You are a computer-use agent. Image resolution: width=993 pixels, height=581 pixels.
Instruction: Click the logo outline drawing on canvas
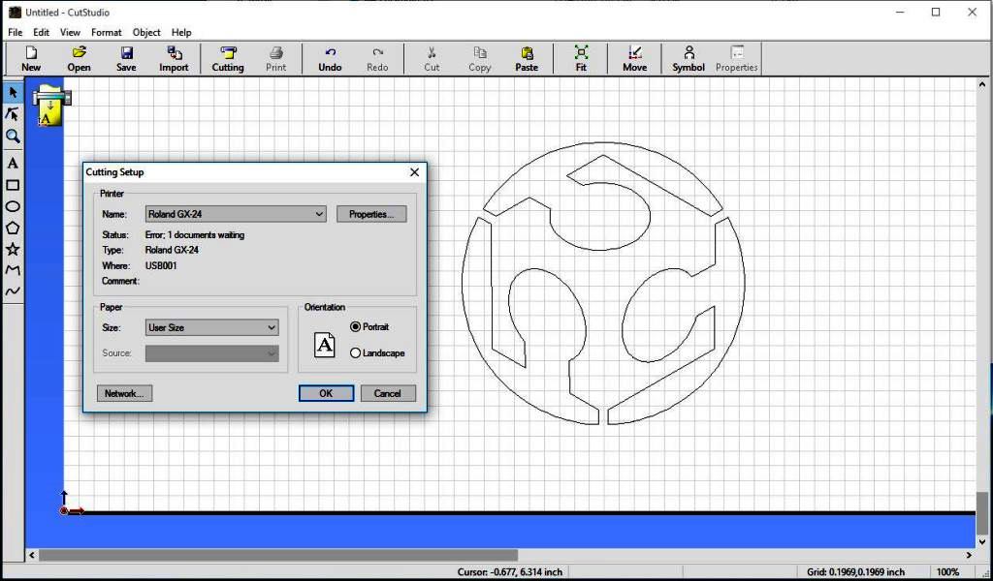603,283
